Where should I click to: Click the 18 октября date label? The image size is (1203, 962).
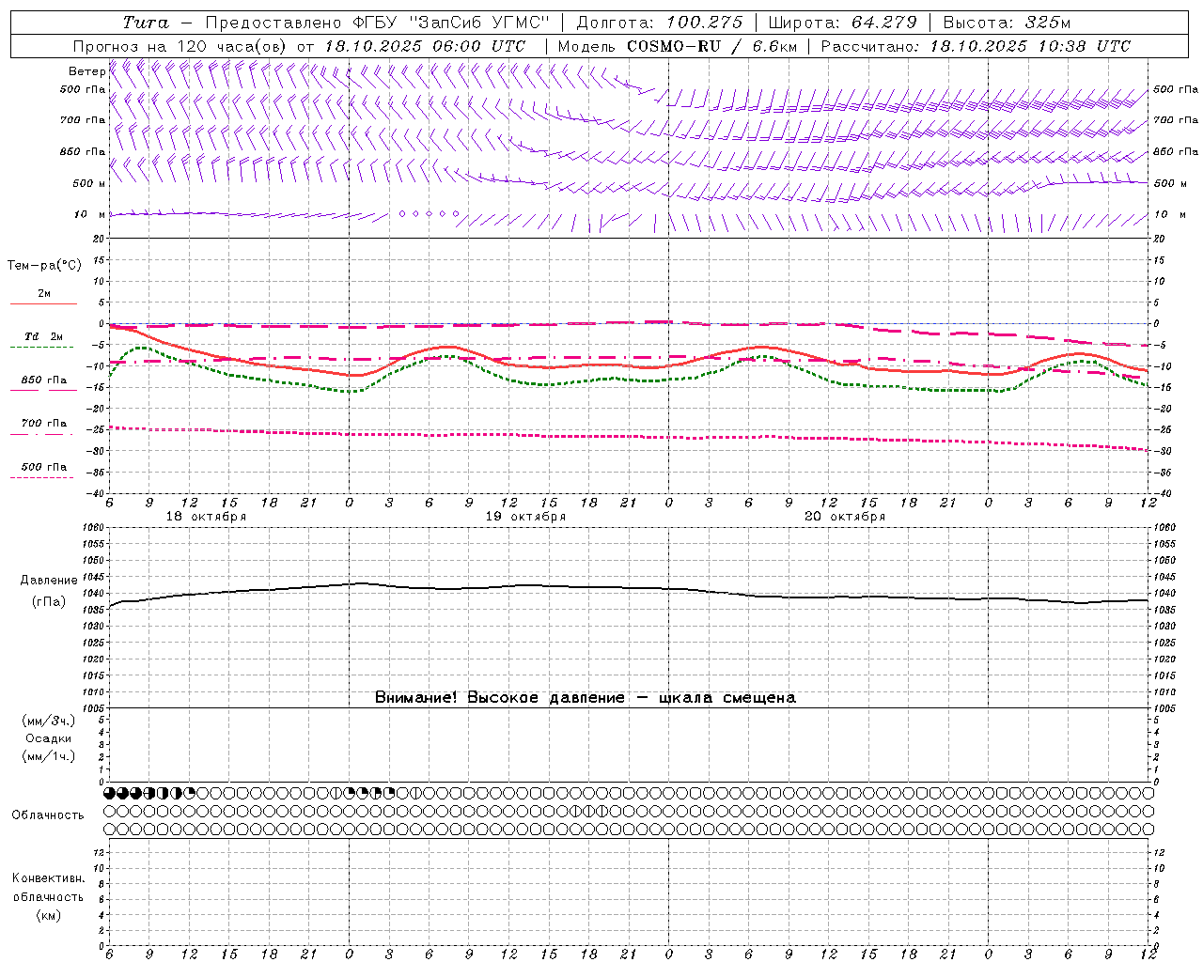click(206, 517)
